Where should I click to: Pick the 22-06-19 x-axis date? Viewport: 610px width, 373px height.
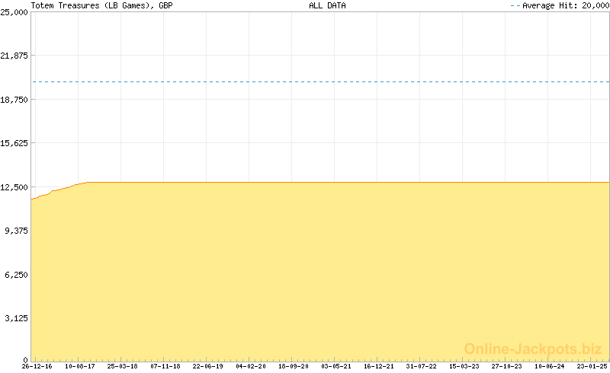207,366
